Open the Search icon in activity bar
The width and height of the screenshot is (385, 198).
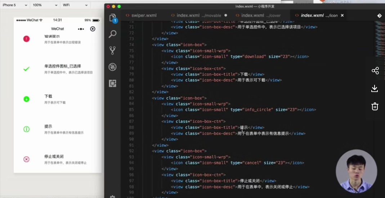[112, 34]
